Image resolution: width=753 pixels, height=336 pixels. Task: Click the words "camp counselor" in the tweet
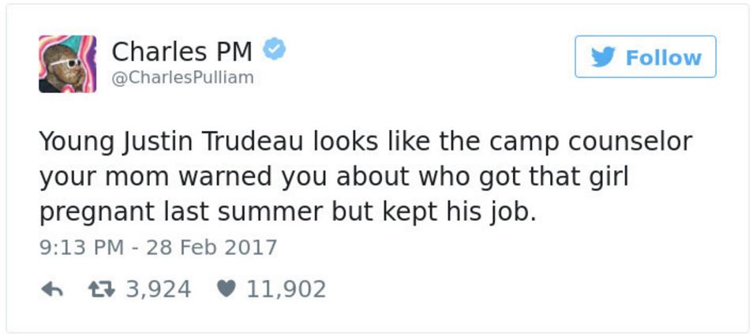point(590,143)
